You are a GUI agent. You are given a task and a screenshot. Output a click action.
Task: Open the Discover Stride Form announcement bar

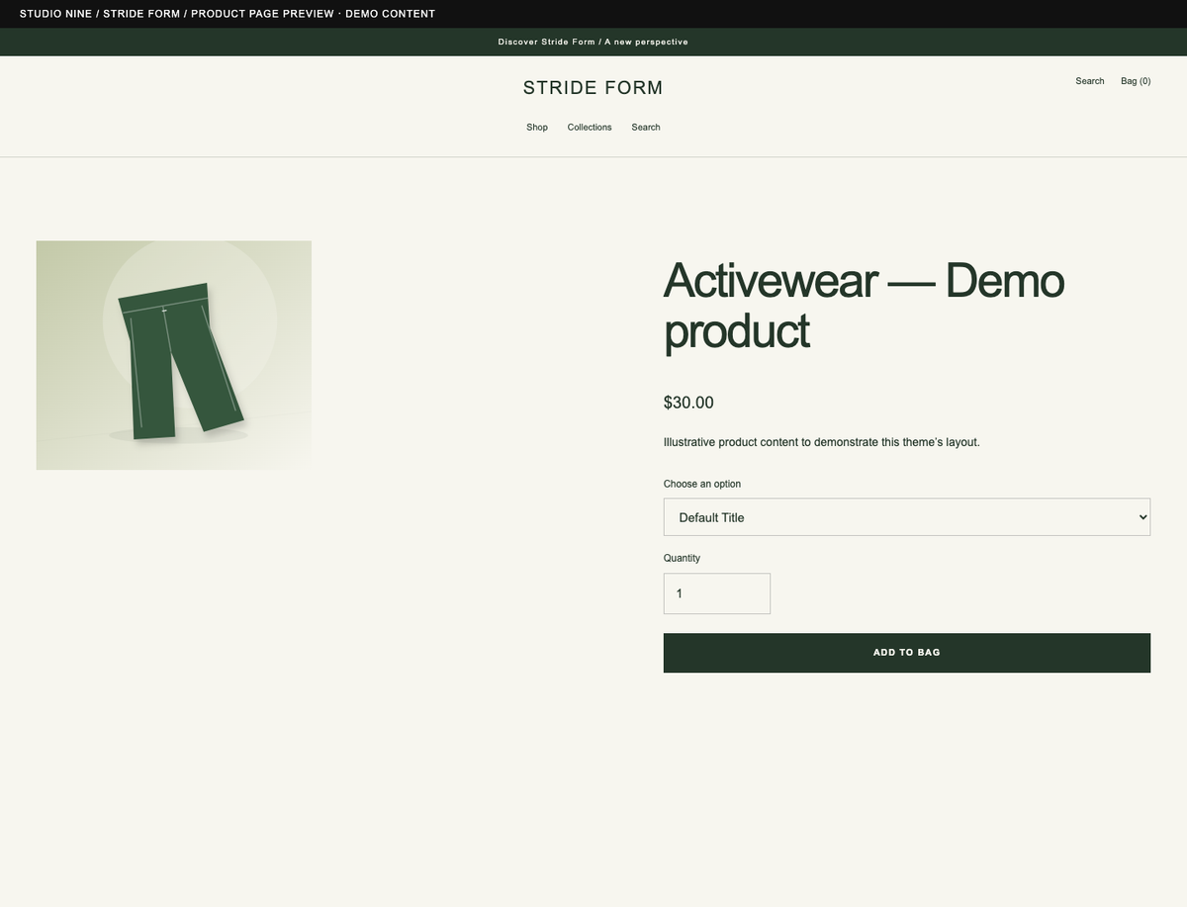pos(593,42)
